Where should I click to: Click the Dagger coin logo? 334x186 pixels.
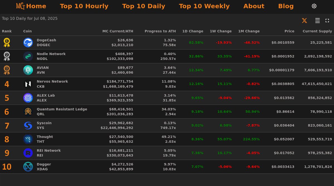point(28,167)
